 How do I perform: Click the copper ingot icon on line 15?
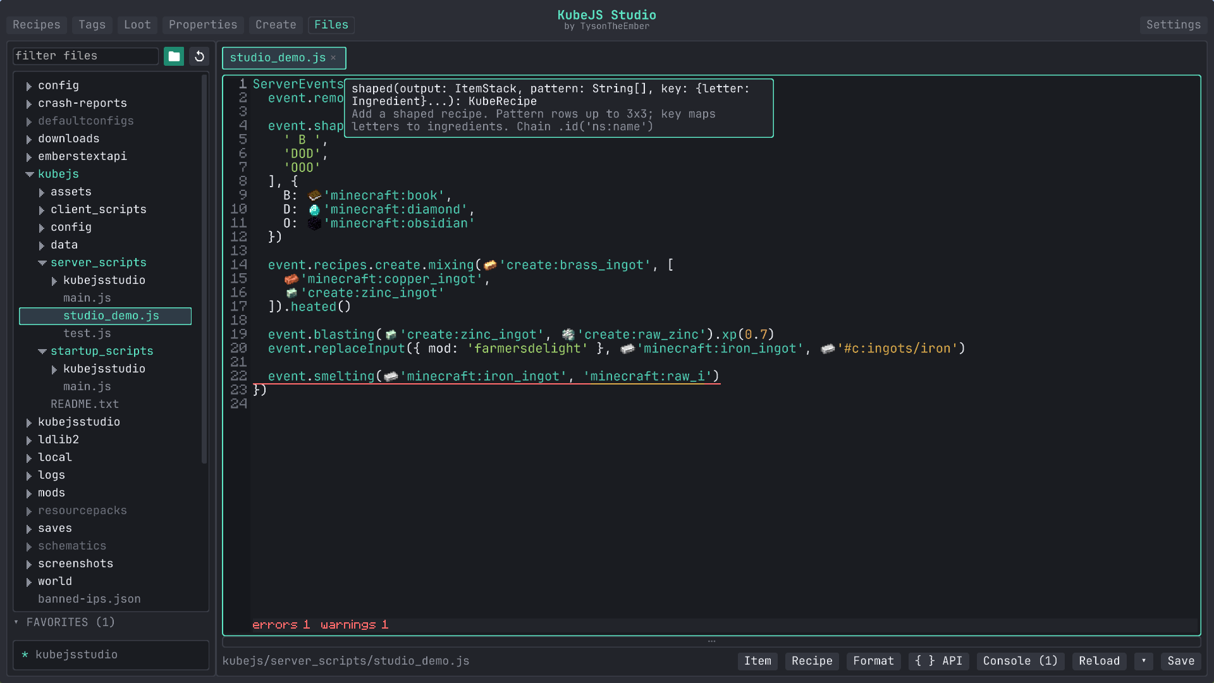(291, 279)
